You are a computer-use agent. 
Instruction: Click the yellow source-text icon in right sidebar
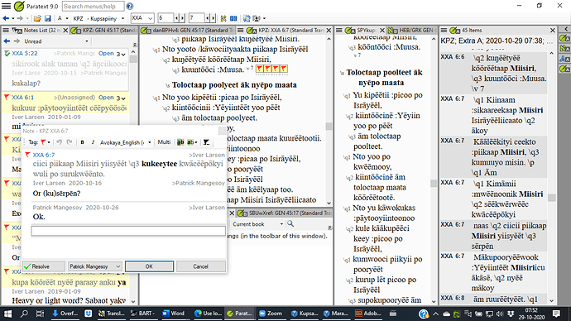(565, 49)
